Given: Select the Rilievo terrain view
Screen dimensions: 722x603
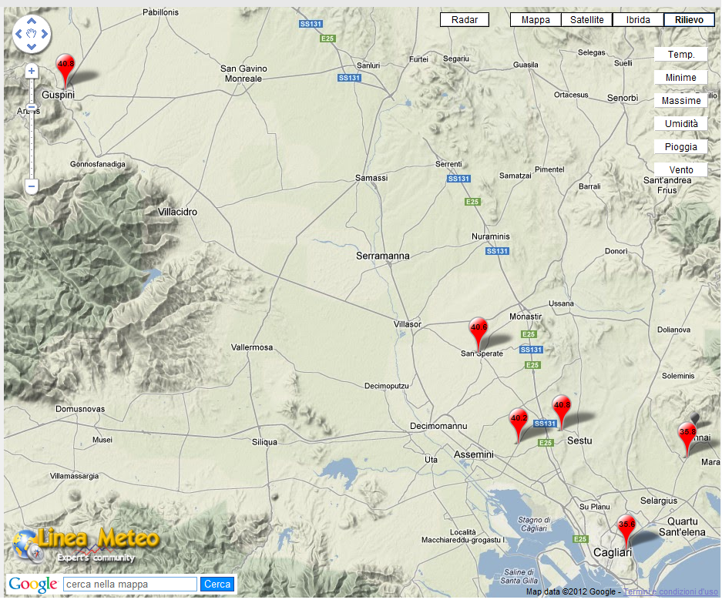Looking at the screenshot, I should [x=689, y=20].
